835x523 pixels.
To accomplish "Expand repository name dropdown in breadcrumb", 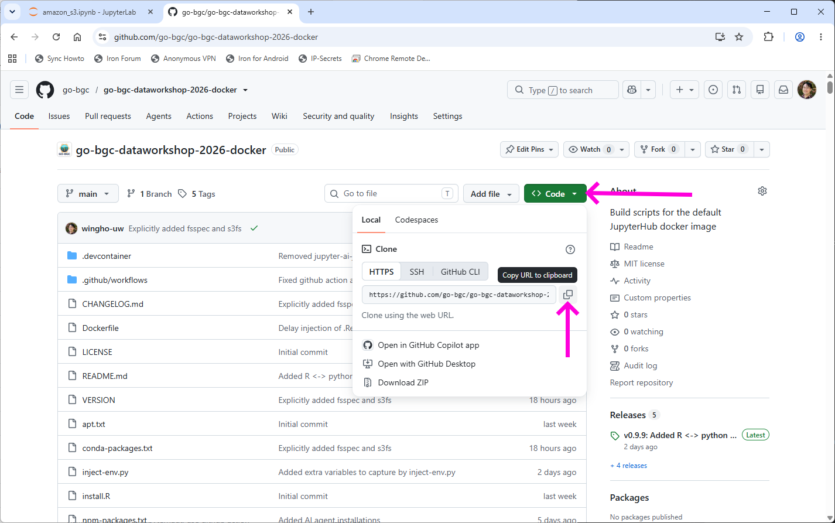I will click(245, 90).
